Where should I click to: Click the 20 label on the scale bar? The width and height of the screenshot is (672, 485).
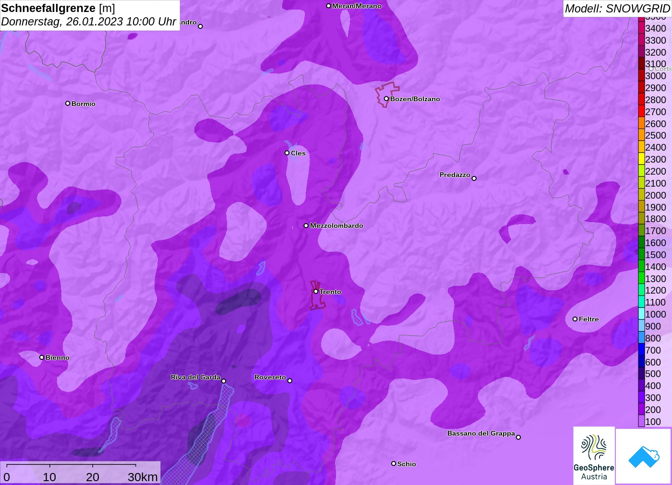click(93, 477)
